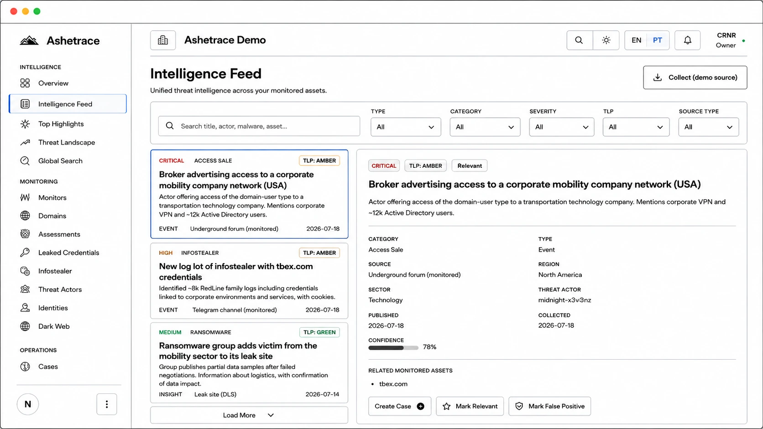The width and height of the screenshot is (763, 429).
Task: Click the Threat Actors people icon
Action: (25, 289)
